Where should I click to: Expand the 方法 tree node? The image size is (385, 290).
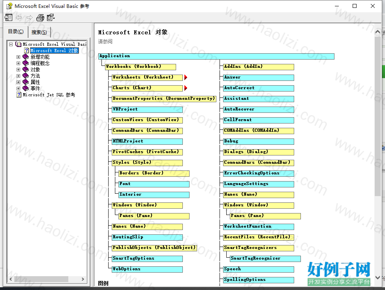(x=18, y=76)
